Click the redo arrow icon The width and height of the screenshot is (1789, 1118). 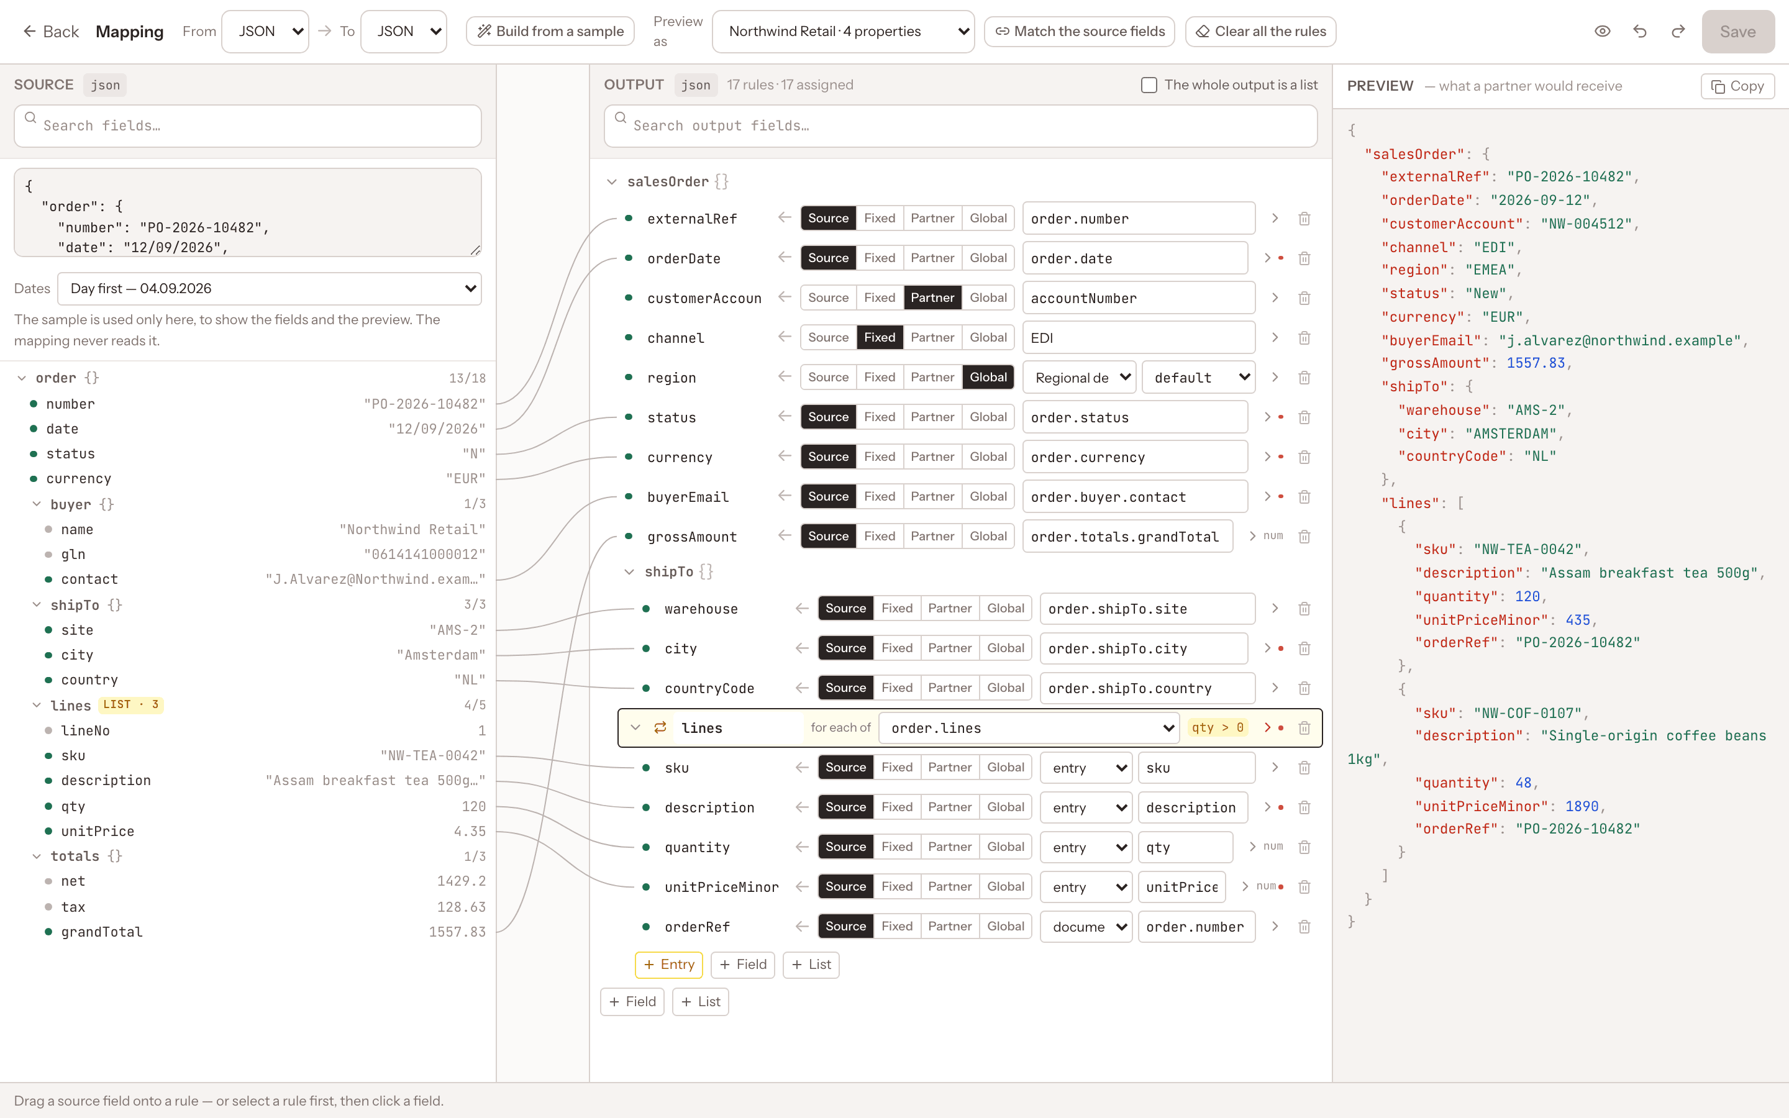click(x=1678, y=31)
